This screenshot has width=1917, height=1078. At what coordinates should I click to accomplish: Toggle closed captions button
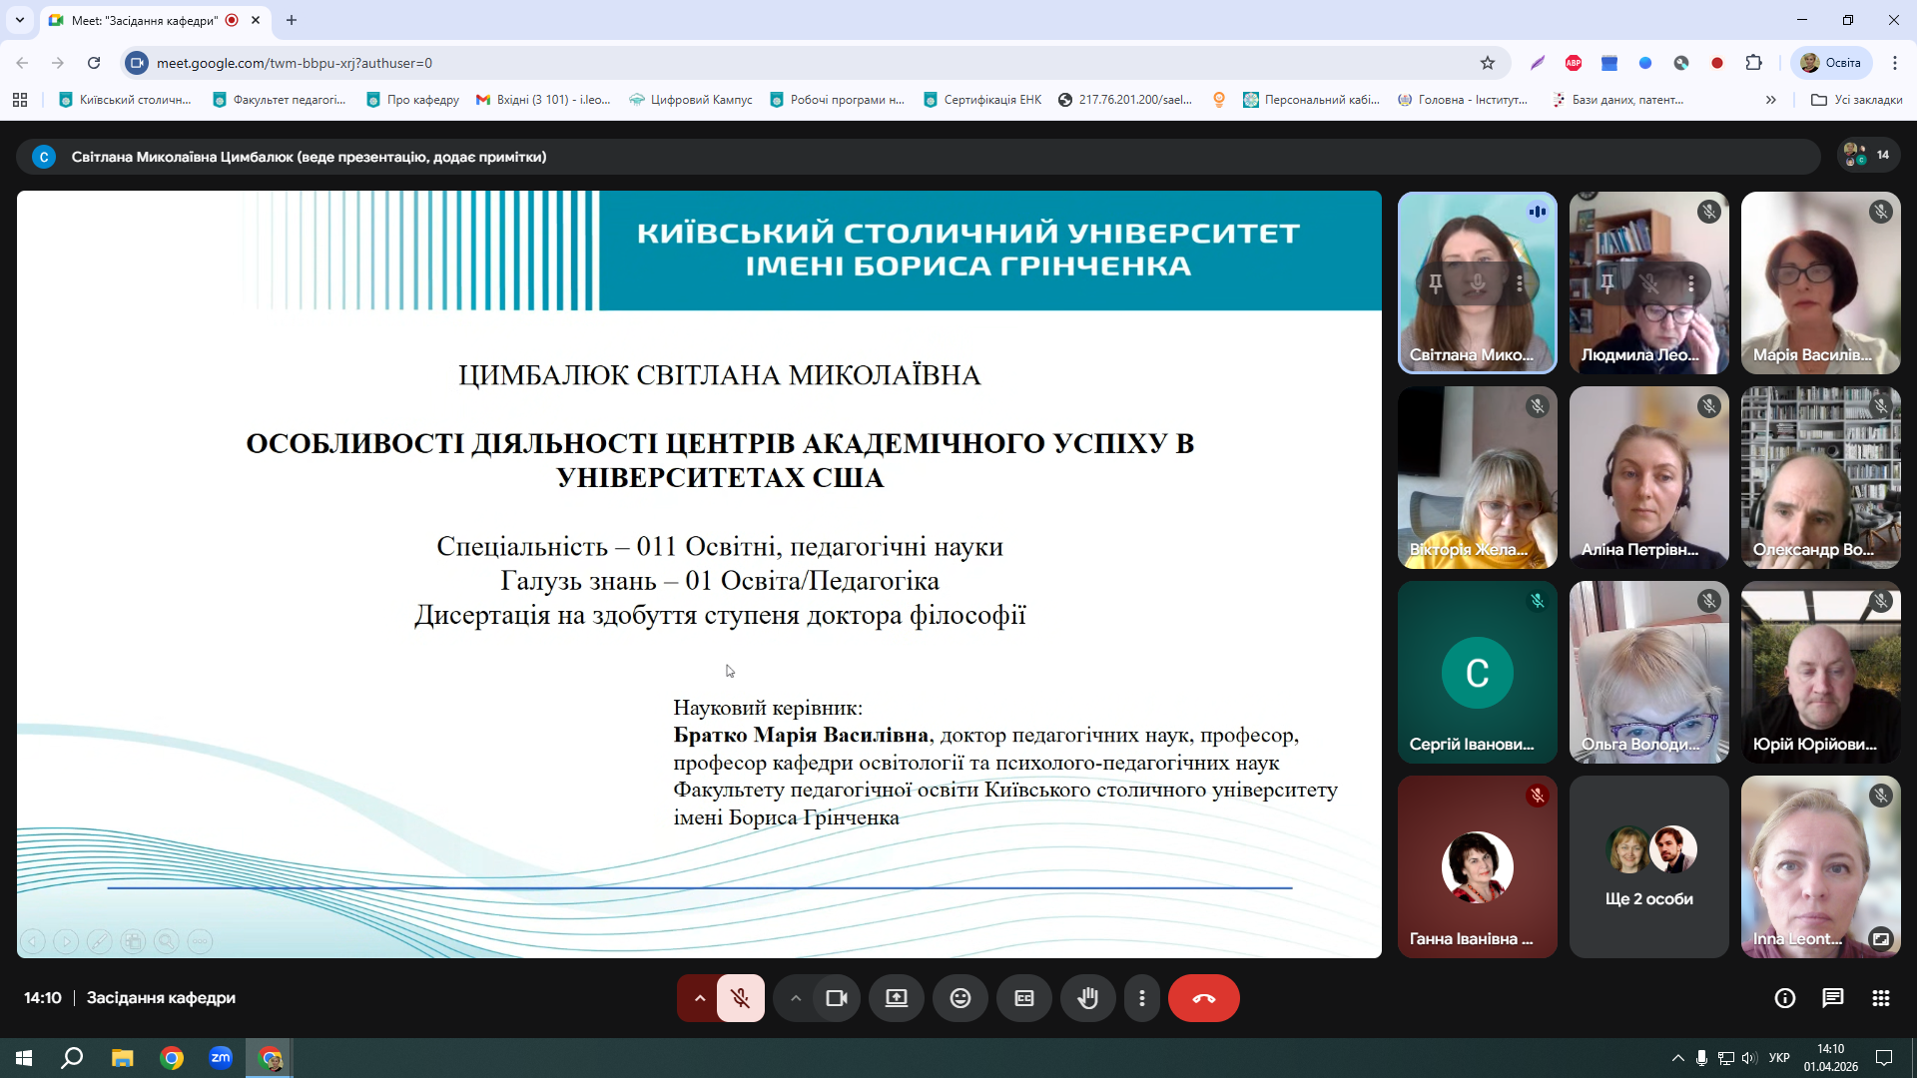coord(1023,998)
